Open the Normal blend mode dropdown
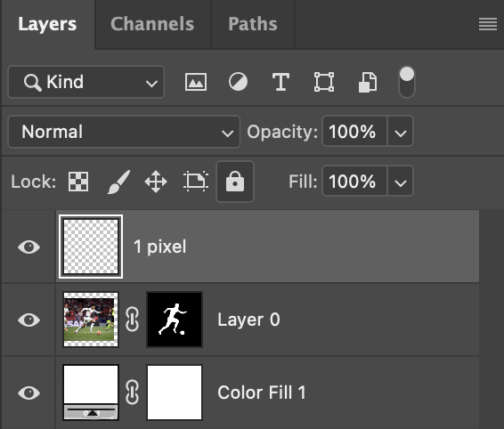Image resolution: width=504 pixels, height=429 pixels. (124, 132)
